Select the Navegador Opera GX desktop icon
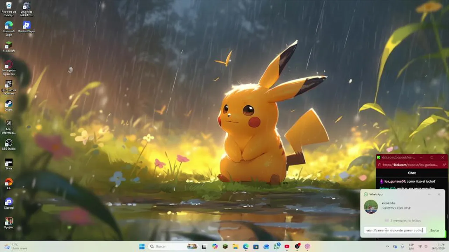 (x=9, y=68)
